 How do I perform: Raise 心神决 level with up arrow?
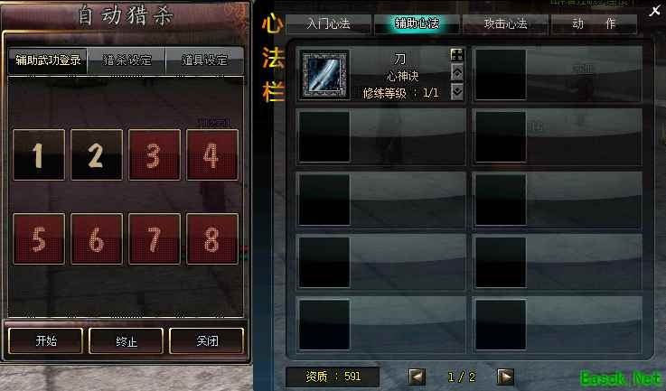pos(457,73)
